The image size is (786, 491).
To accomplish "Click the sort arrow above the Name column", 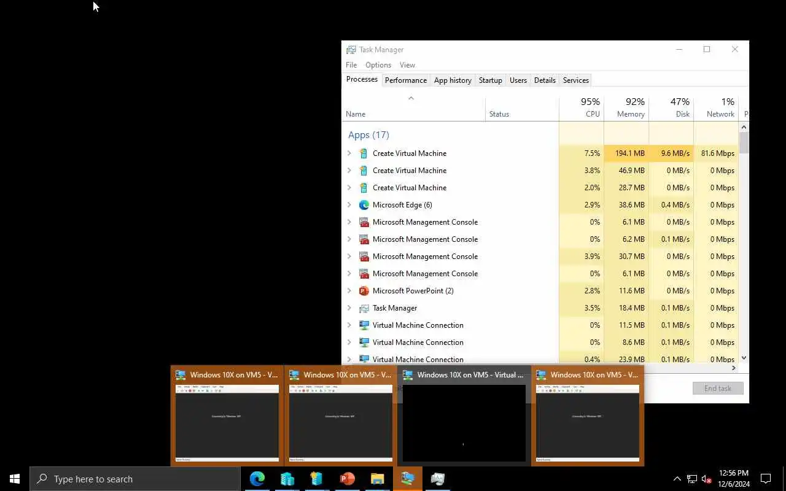I will tap(411, 98).
